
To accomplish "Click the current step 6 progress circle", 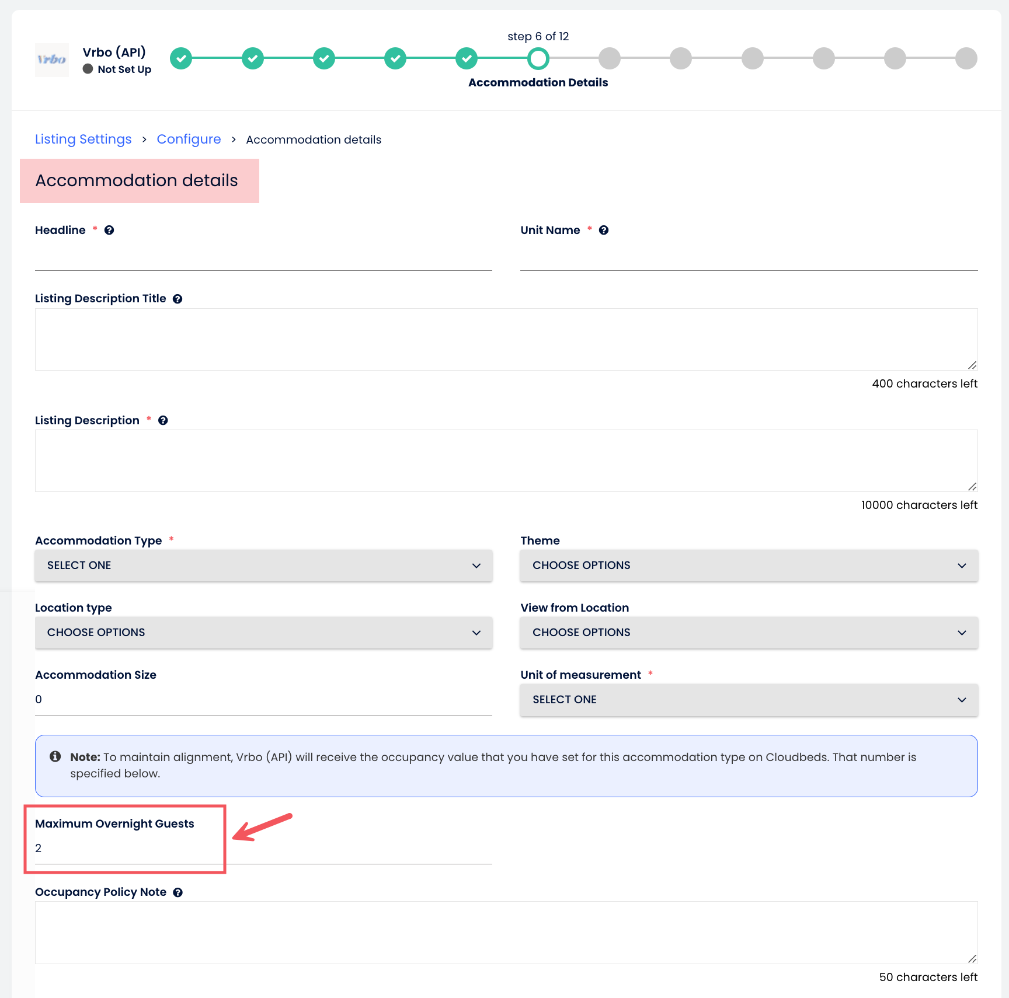I will (x=538, y=58).
